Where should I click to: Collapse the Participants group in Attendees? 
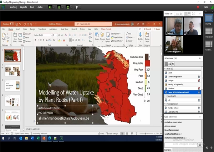pos(165,104)
